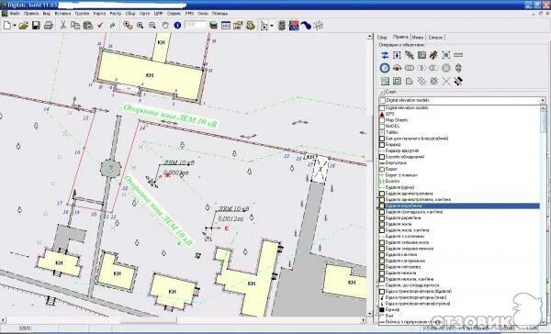551x334 pixels.
Task: Click the toolbar input field next to info icon
Action: pos(196,26)
